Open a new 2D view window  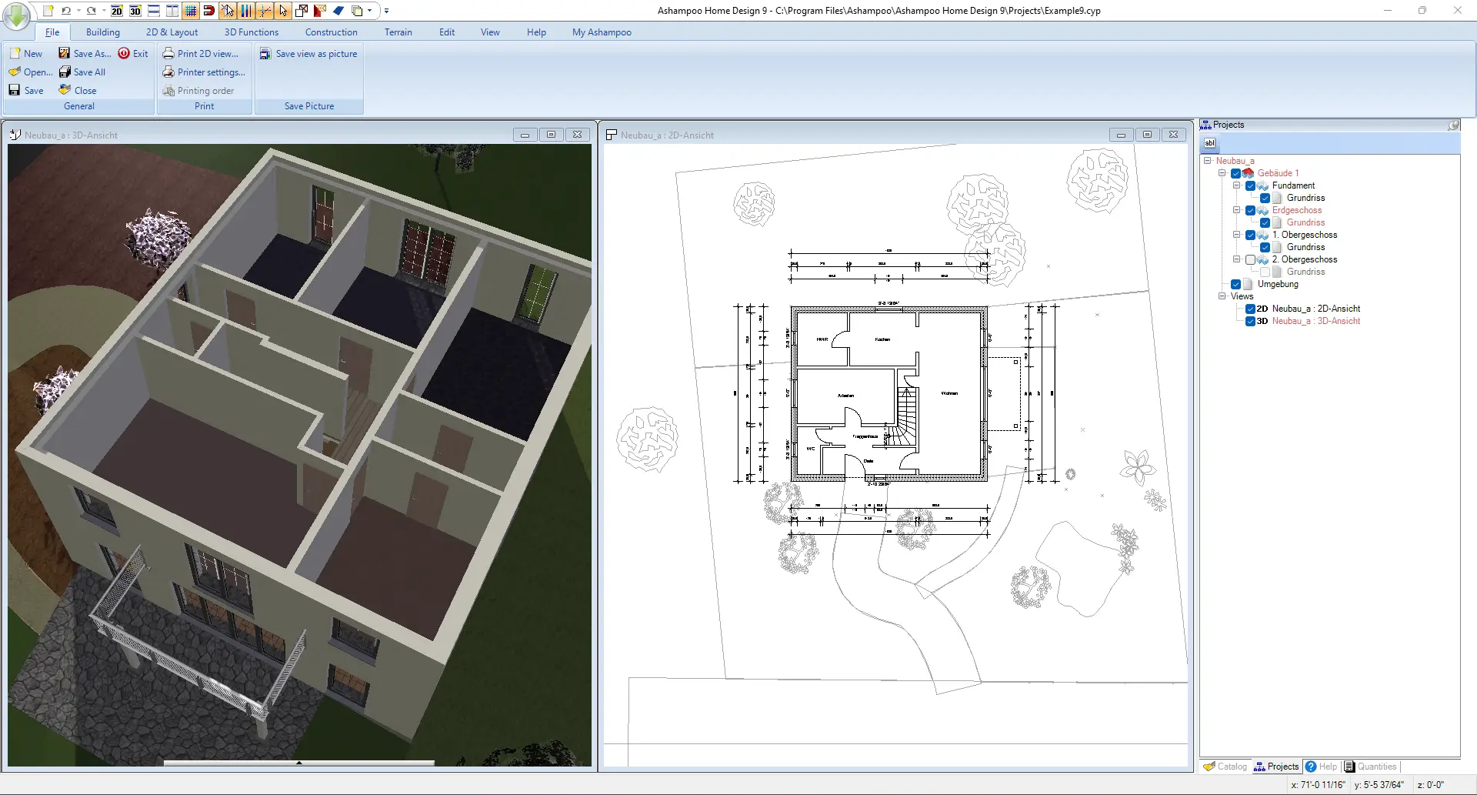pos(117,11)
